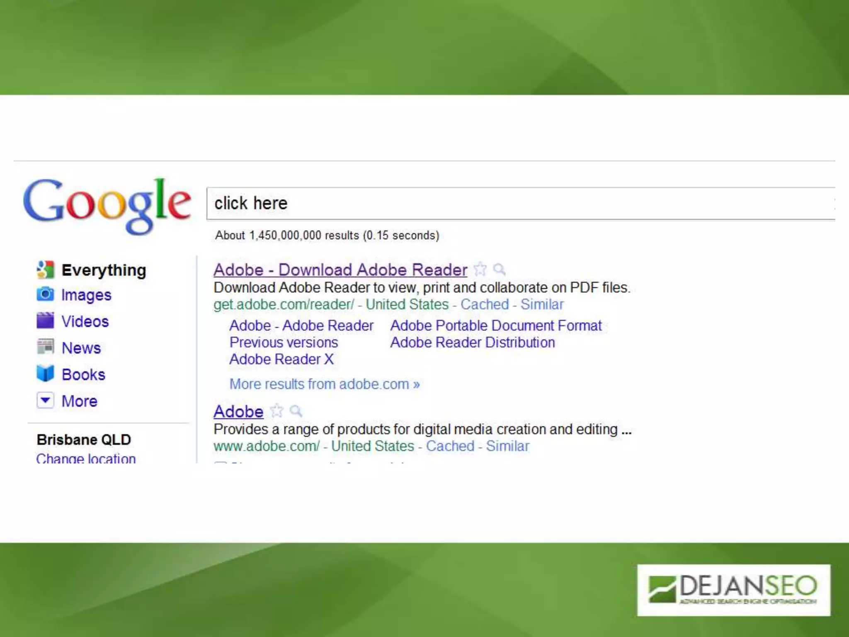The width and height of the screenshot is (849, 637).
Task: Click the Dejan SEO logo
Action: 733,589
